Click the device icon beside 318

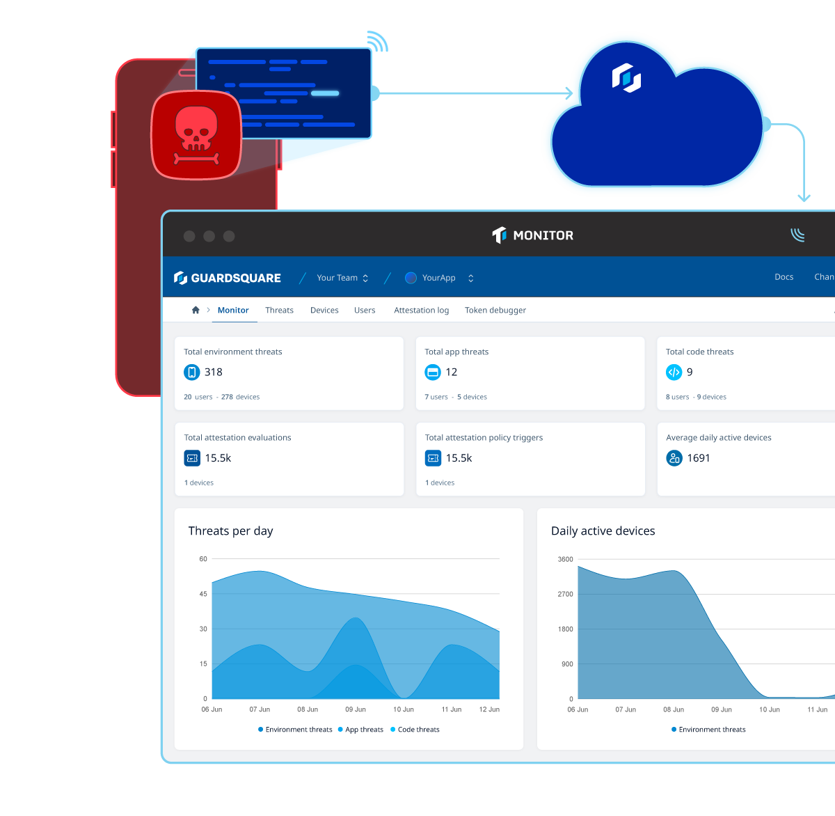click(x=191, y=372)
